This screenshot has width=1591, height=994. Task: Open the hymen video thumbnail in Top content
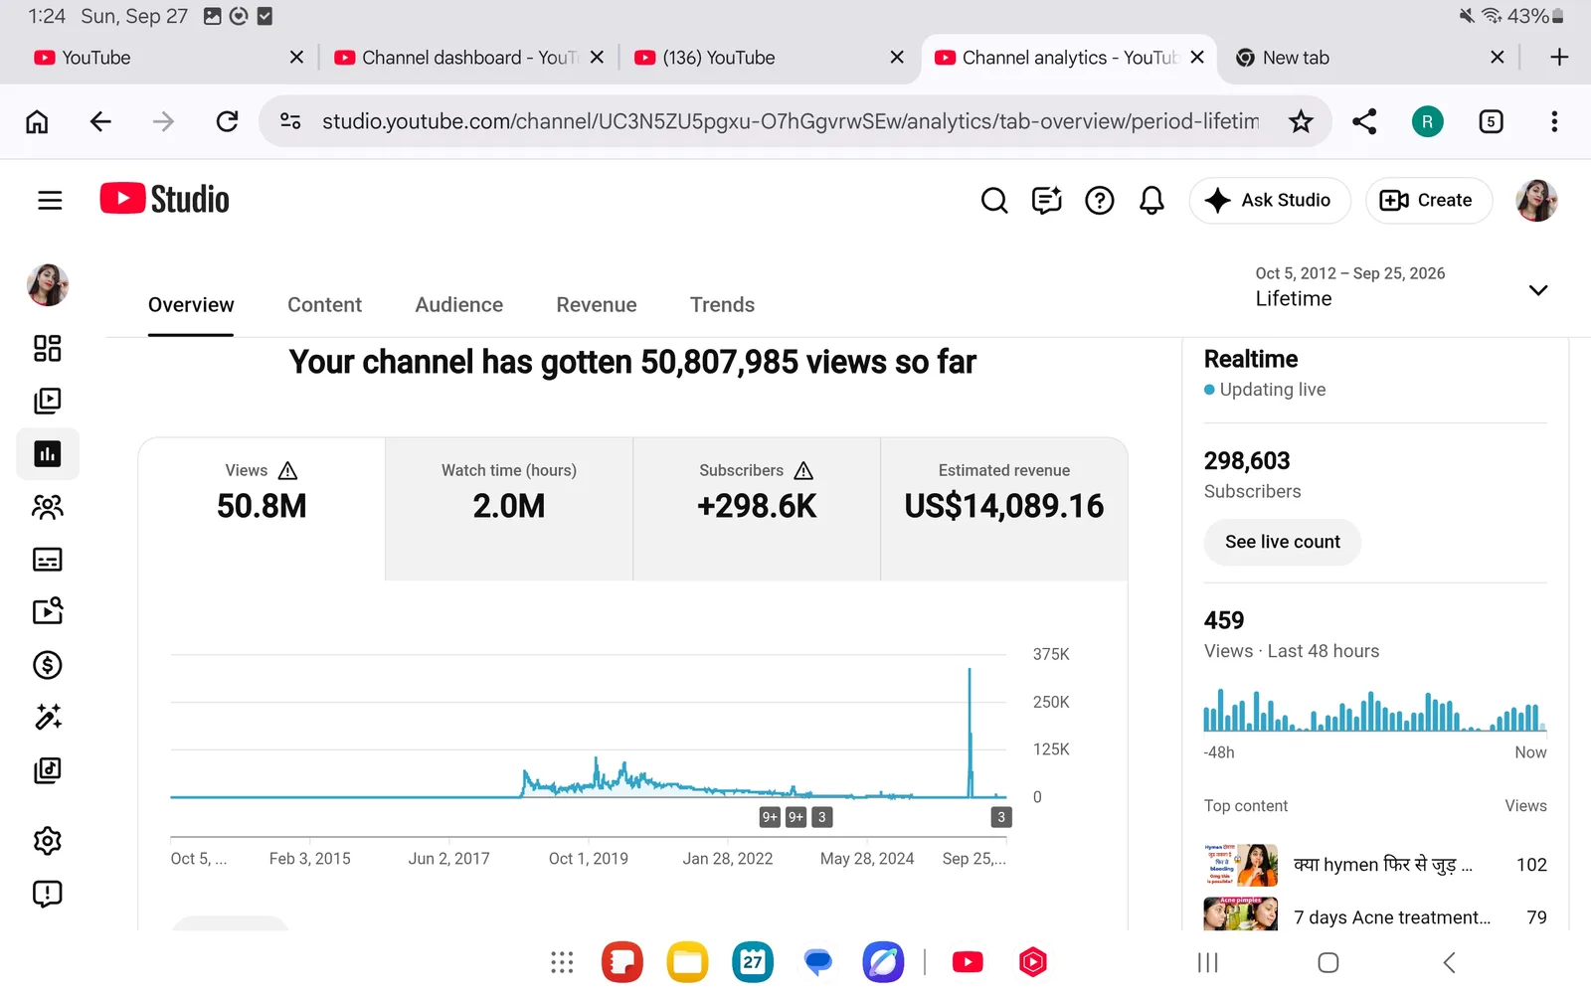pos(1241,865)
